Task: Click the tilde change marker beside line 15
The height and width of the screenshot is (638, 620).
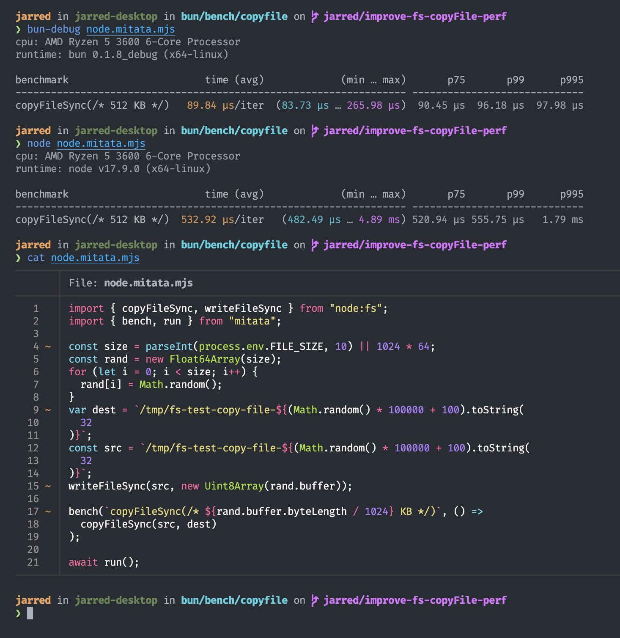Action: (x=48, y=486)
